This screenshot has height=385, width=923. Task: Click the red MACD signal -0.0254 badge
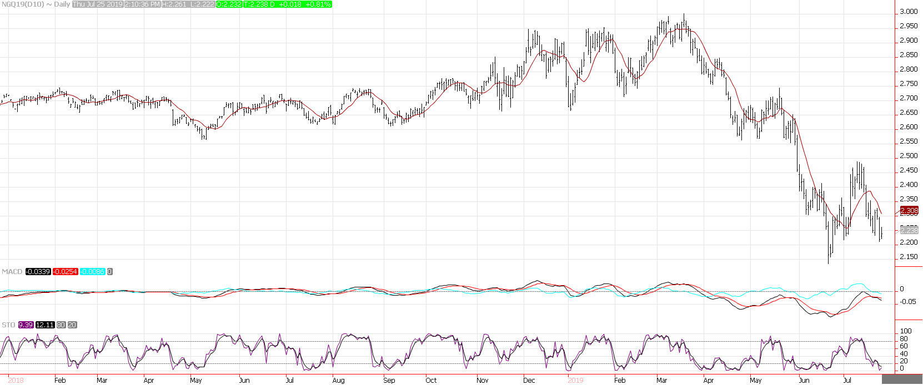(x=66, y=272)
